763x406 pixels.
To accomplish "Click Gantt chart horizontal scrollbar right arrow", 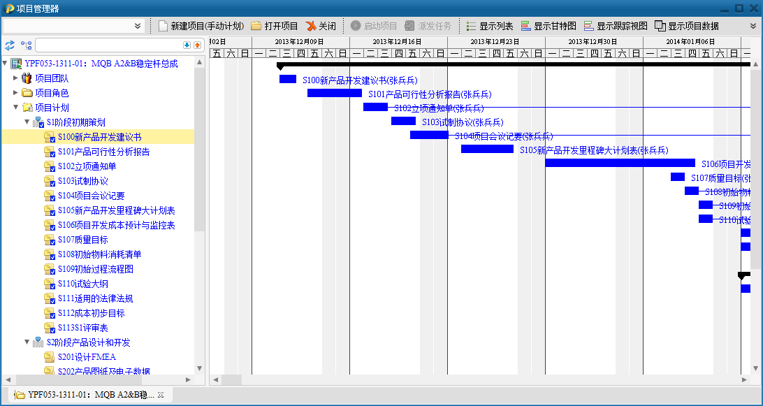I will click(744, 379).
